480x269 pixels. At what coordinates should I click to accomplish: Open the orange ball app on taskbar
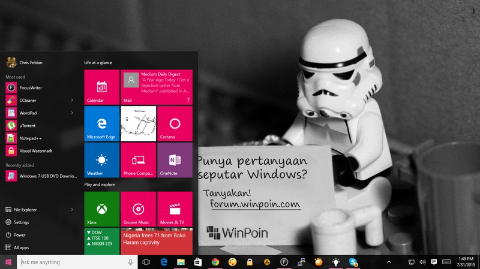[x=319, y=262]
